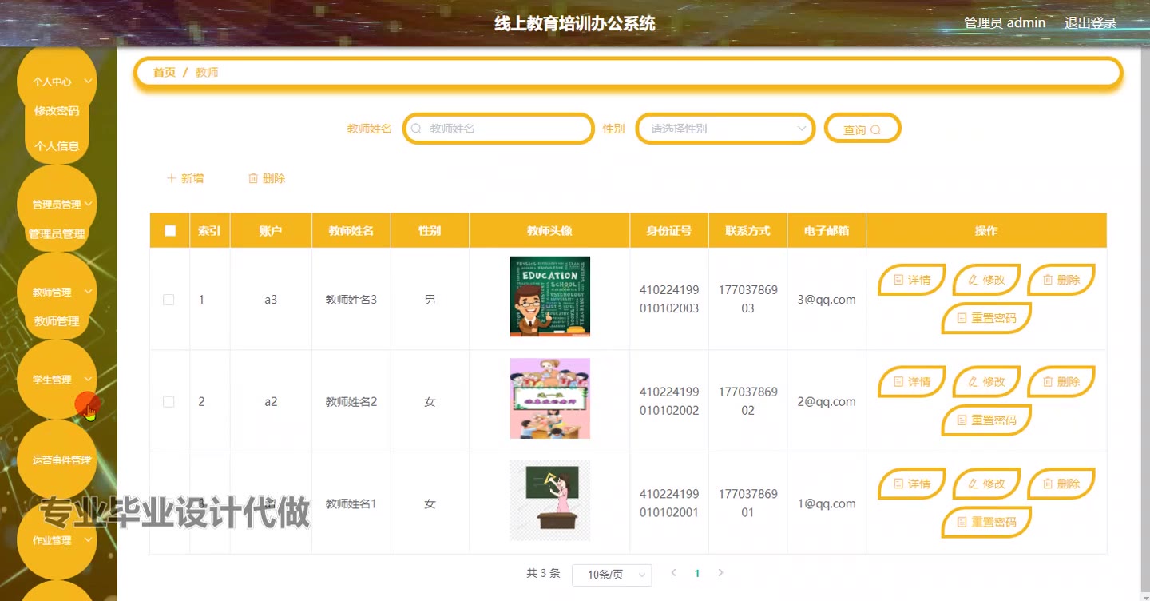Click the 账户 column header
This screenshot has height=601, width=1150.
click(x=271, y=231)
